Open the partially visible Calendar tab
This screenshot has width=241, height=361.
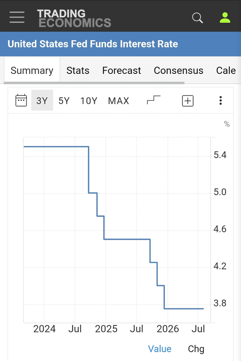click(x=226, y=70)
